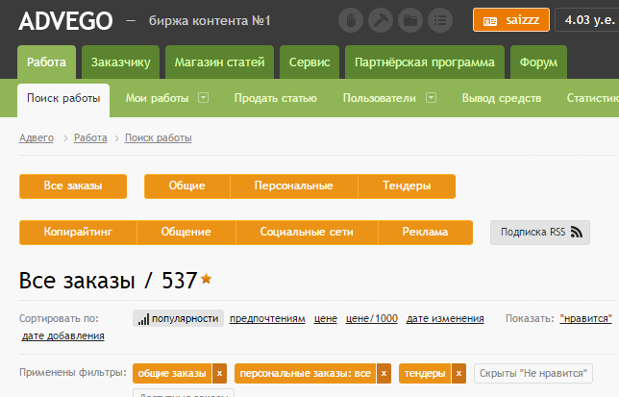Screen dimensions: 619x397
Task: Filter by Персональные orders button
Action: coord(294,186)
